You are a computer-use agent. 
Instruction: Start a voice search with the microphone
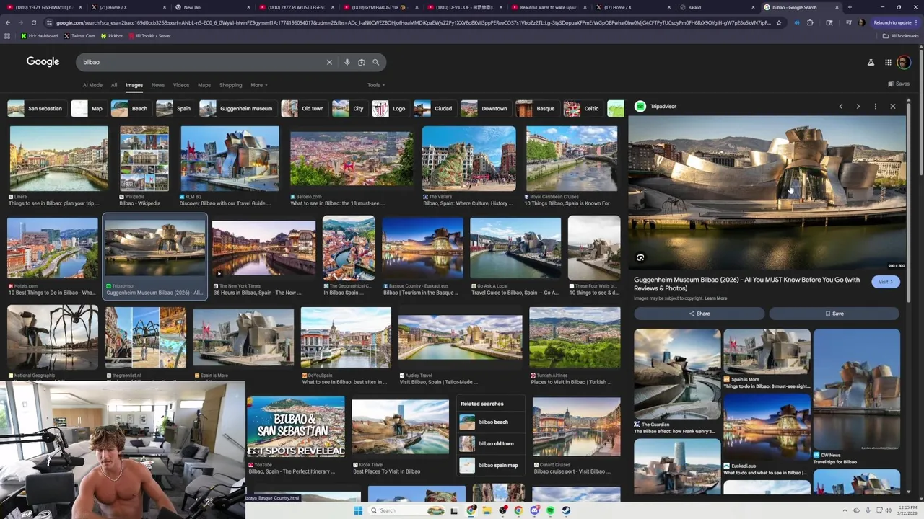pyautogui.click(x=346, y=62)
